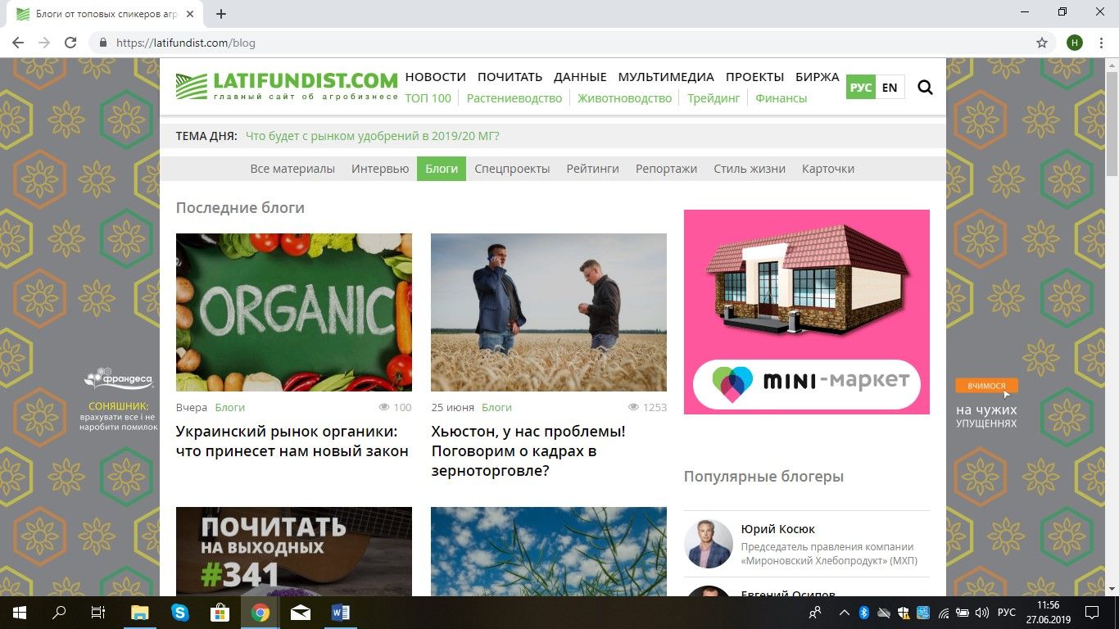Select the Стиль жизни tab
The height and width of the screenshot is (629, 1119).
tap(750, 169)
